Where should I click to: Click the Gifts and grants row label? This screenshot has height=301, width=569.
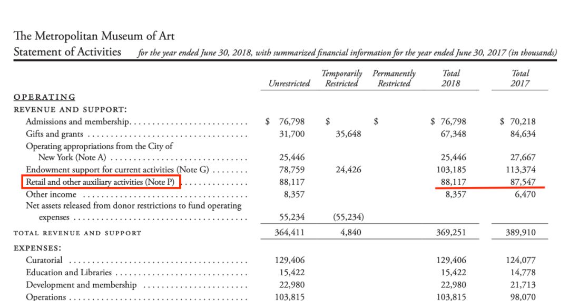tap(54, 134)
